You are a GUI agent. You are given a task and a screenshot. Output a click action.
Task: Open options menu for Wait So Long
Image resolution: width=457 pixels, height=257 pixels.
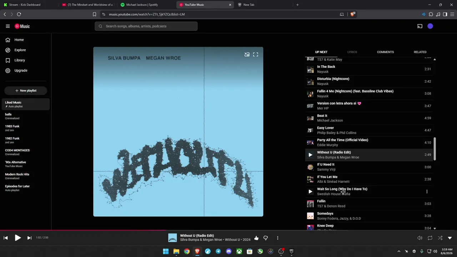(427, 192)
